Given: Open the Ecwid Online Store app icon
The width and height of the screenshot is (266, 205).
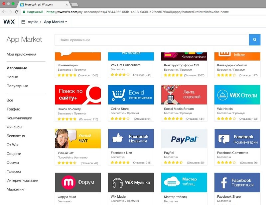Looking at the screenshot, I should [131, 95].
